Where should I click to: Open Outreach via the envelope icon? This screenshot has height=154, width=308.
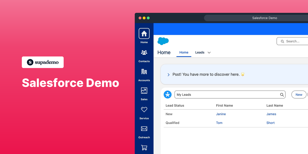(144, 129)
